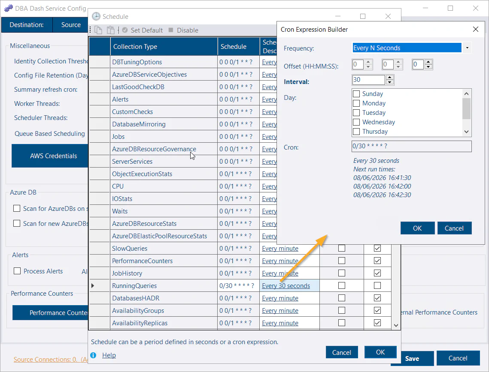
Task: Check the Sunday day checkbox
Action: point(356,94)
